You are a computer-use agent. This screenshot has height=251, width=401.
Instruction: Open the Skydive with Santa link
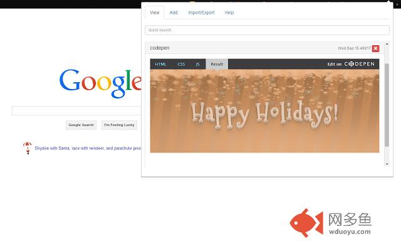[x=88, y=148]
